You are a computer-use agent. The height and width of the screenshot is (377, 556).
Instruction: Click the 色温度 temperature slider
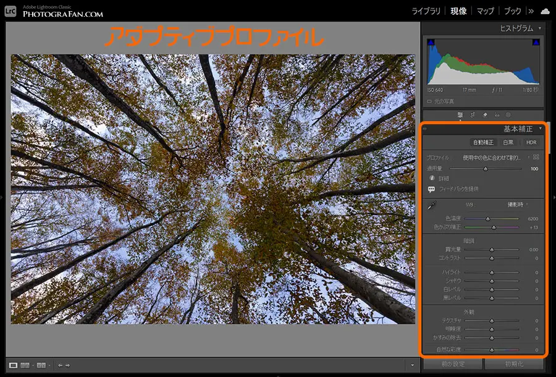point(492,219)
